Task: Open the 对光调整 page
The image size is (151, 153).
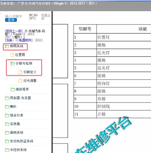Action: [30, 81]
